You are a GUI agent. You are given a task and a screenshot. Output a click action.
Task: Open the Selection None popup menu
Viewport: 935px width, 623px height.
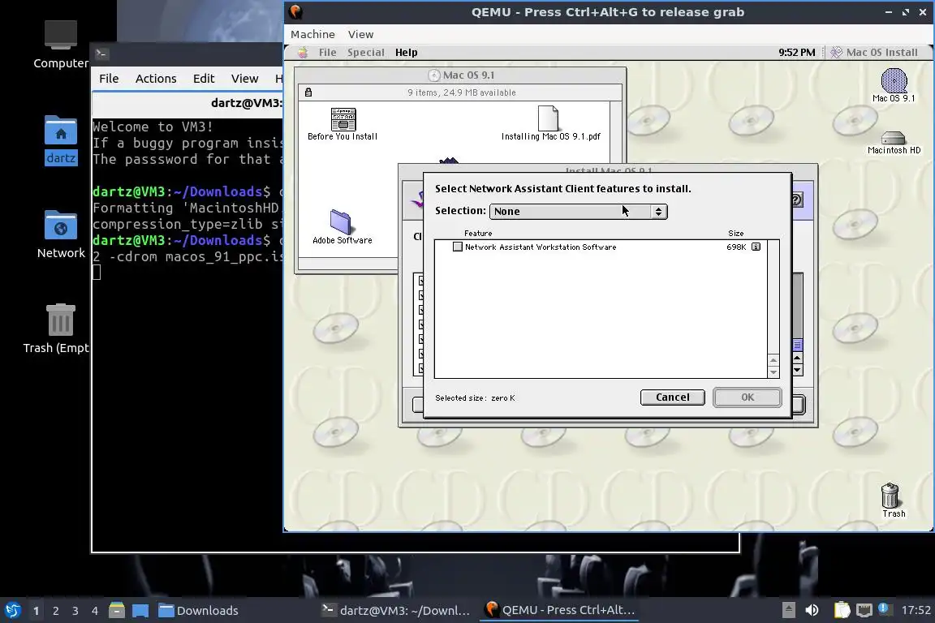pyautogui.click(x=578, y=212)
